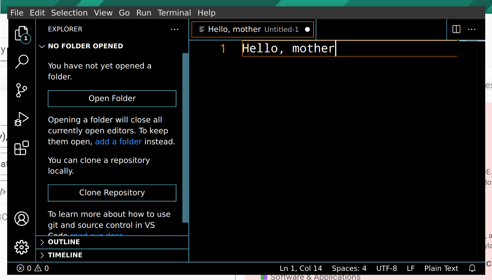Open the Source Control view icon
The width and height of the screenshot is (492, 280).
click(22, 90)
